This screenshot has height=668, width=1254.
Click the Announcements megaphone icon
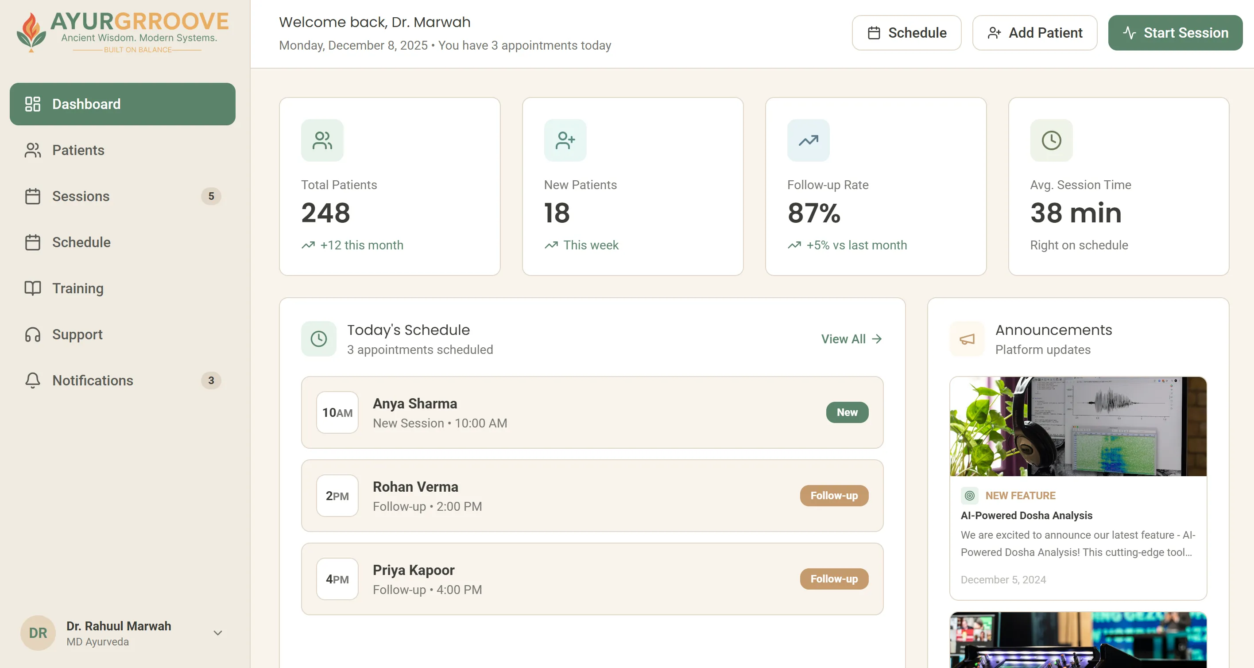tap(967, 339)
